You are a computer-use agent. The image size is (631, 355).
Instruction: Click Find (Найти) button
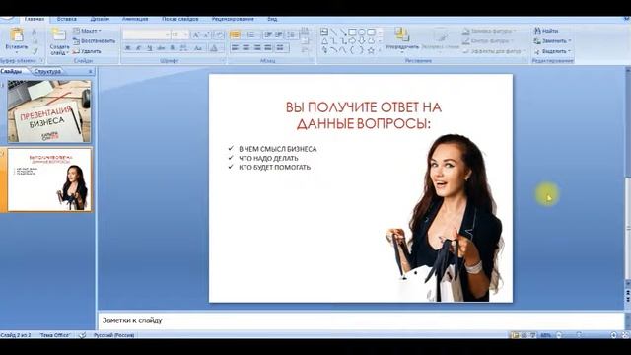pos(546,31)
